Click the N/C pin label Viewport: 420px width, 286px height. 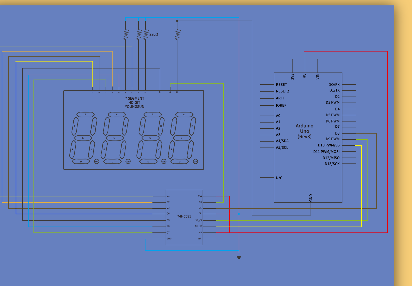(279, 178)
